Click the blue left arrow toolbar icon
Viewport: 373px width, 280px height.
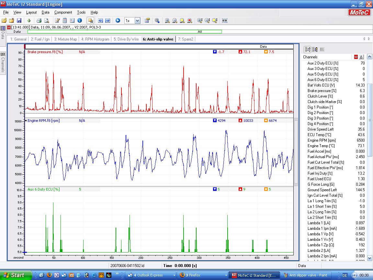tap(100, 20)
